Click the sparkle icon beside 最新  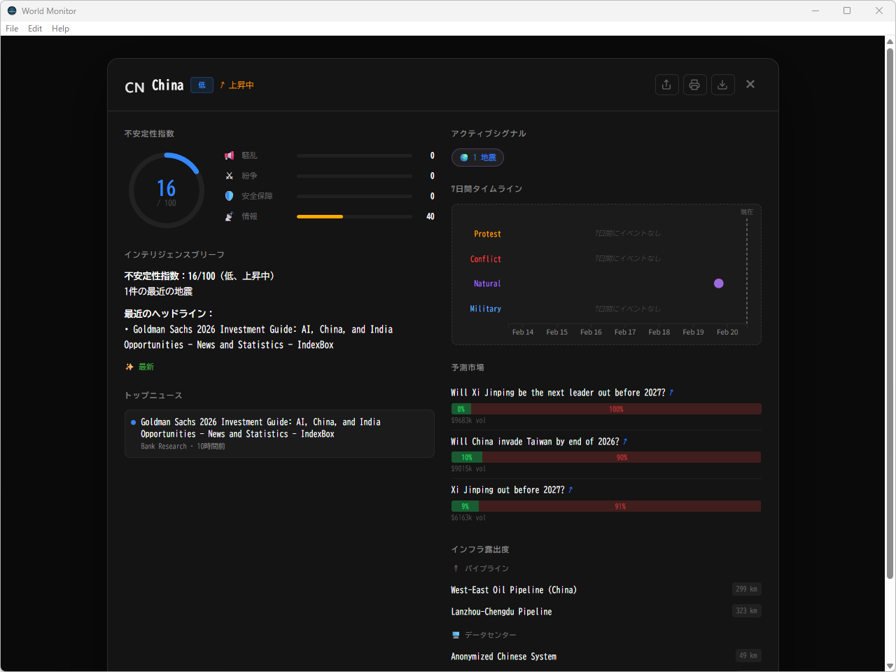point(129,367)
